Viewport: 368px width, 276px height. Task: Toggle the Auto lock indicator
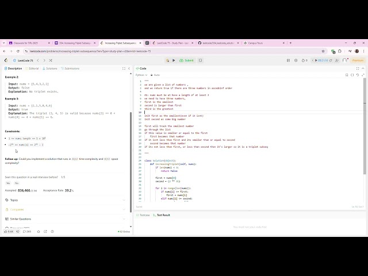point(155,75)
